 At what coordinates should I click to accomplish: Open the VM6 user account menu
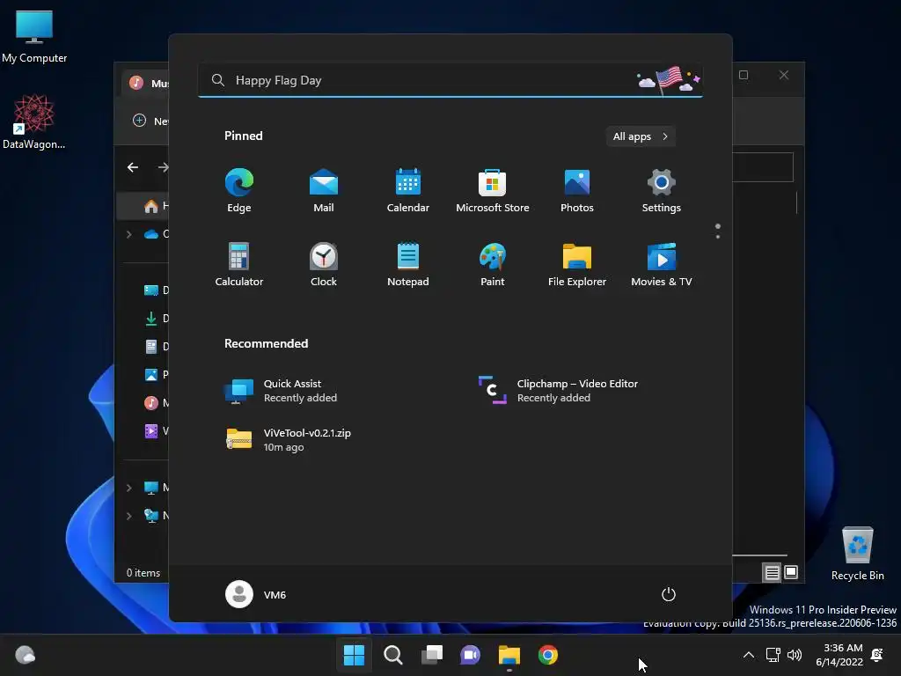click(x=256, y=594)
